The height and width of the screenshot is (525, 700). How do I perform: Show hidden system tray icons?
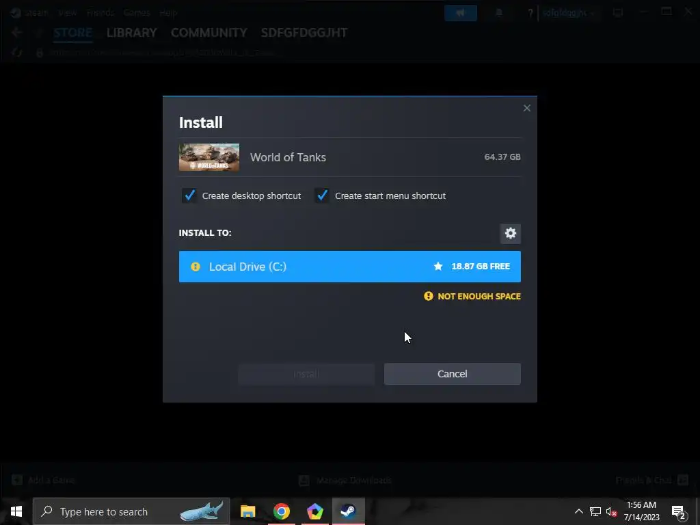[578, 511]
